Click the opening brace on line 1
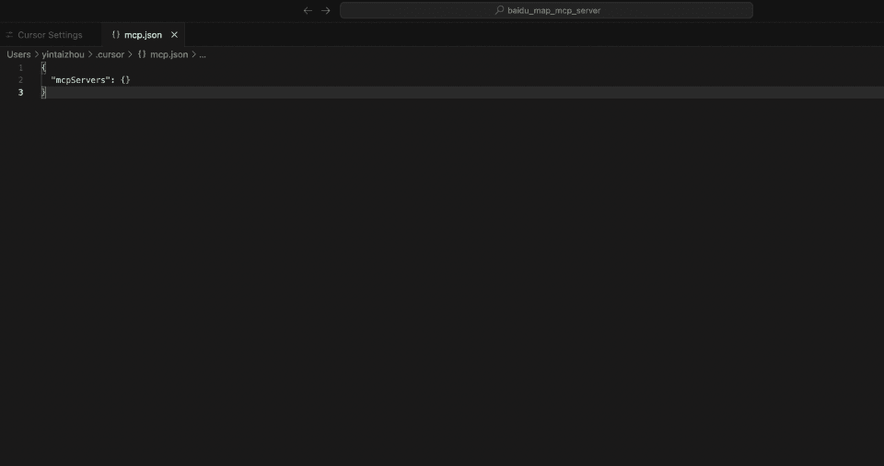Viewport: 884px width, 466px height. [43, 68]
